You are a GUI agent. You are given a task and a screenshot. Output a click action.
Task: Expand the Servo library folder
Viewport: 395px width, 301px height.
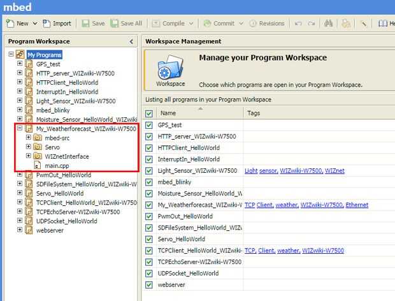(x=29, y=147)
